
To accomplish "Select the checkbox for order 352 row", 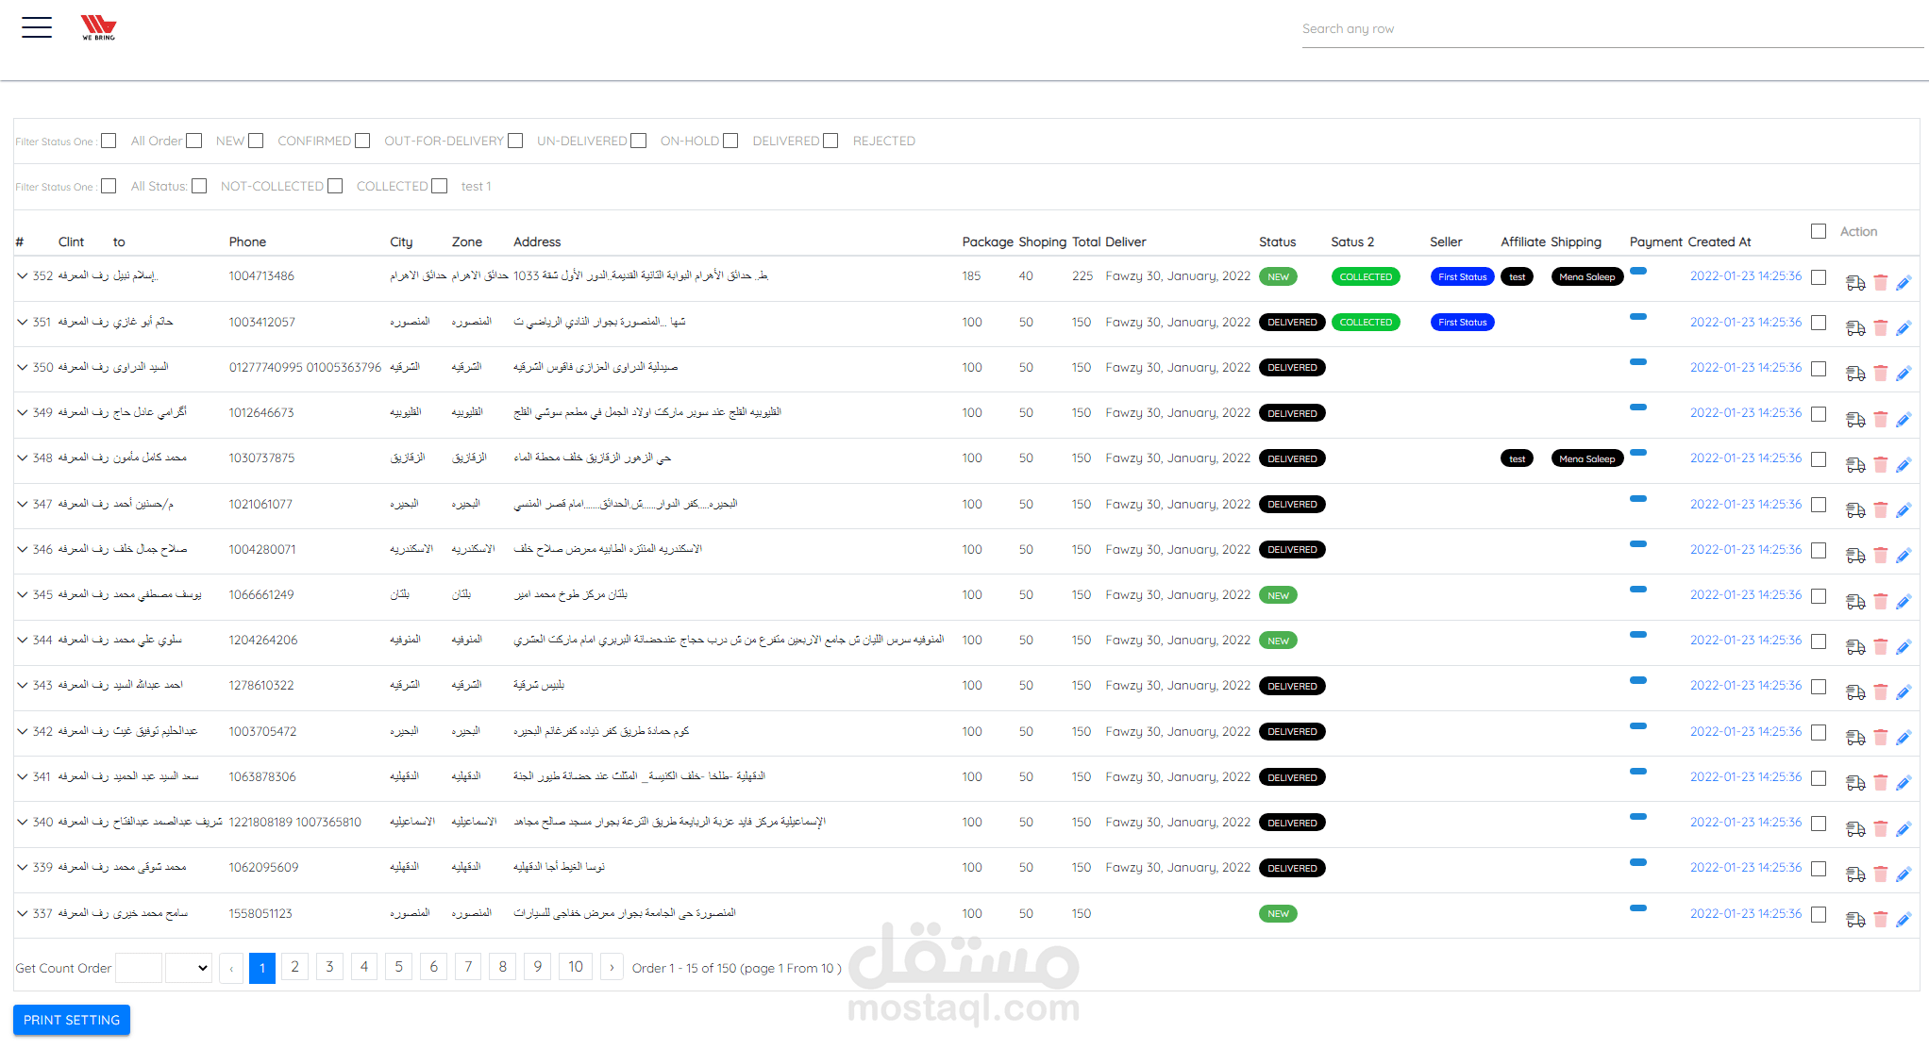I will click(x=1819, y=277).
